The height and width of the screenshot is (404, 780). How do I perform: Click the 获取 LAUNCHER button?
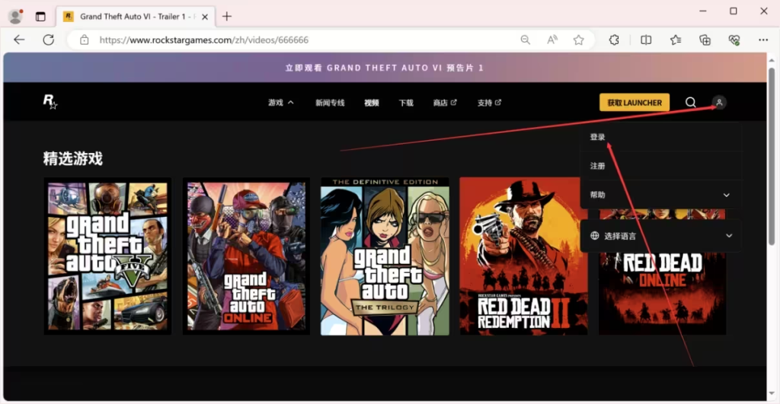[x=635, y=103]
